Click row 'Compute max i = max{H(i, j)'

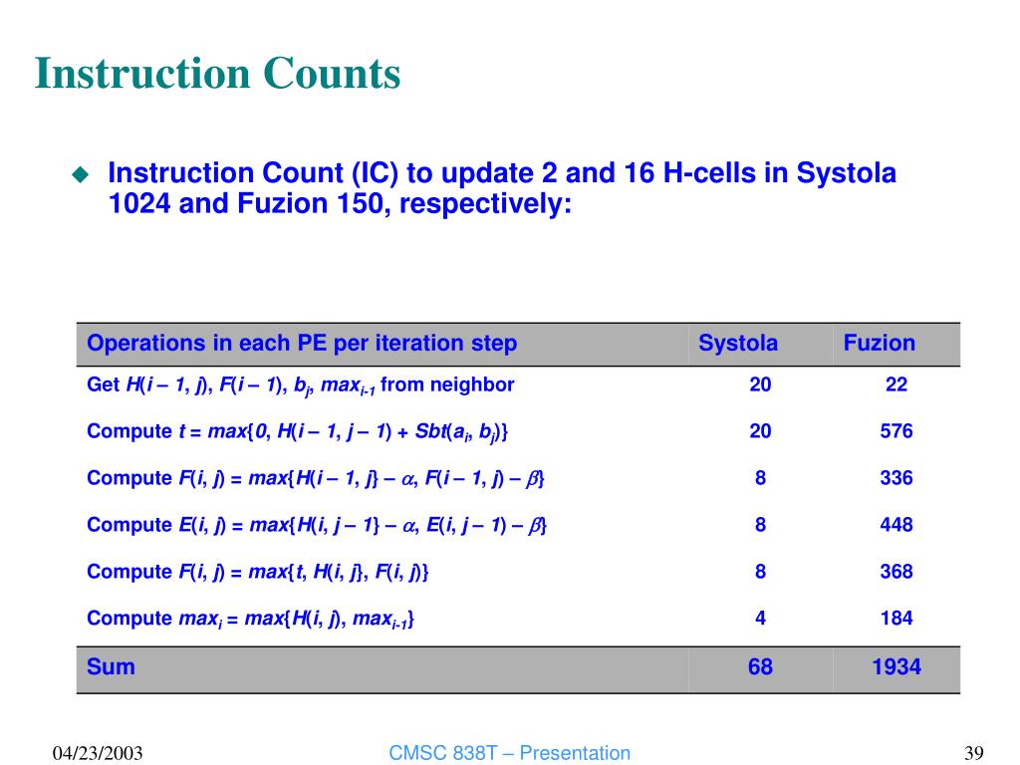(x=250, y=619)
